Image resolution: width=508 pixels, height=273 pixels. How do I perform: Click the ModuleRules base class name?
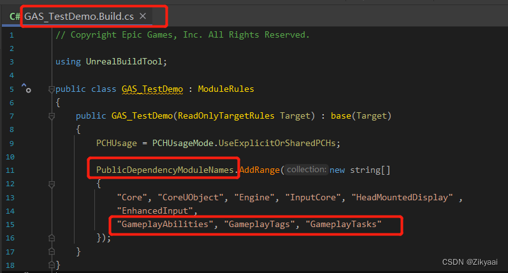click(226, 89)
